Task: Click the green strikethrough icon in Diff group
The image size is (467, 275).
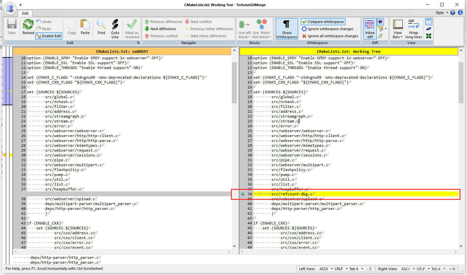Action: [380, 36]
